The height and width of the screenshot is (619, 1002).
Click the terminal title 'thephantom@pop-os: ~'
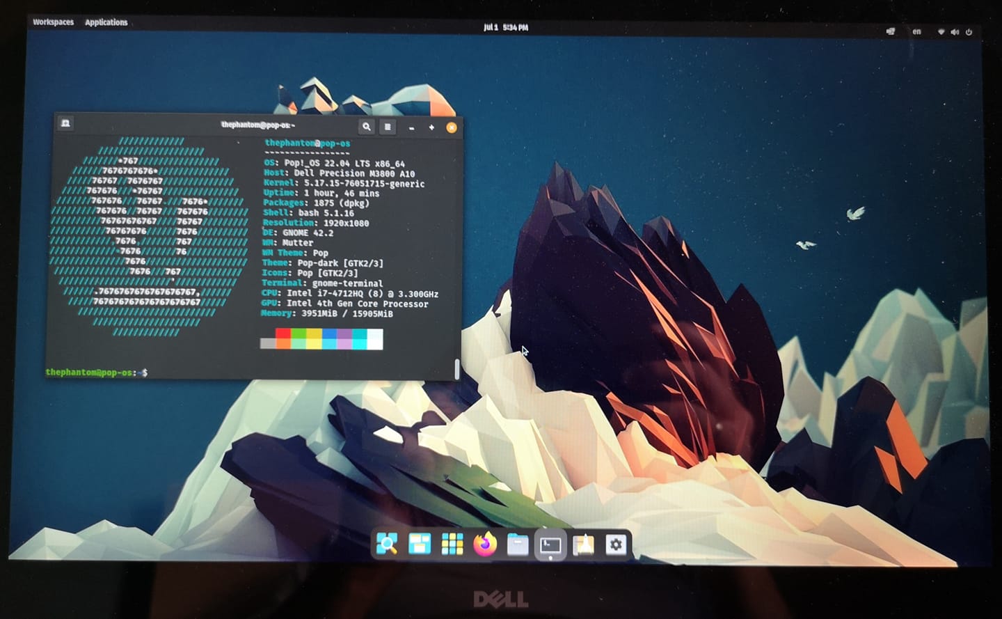click(258, 125)
